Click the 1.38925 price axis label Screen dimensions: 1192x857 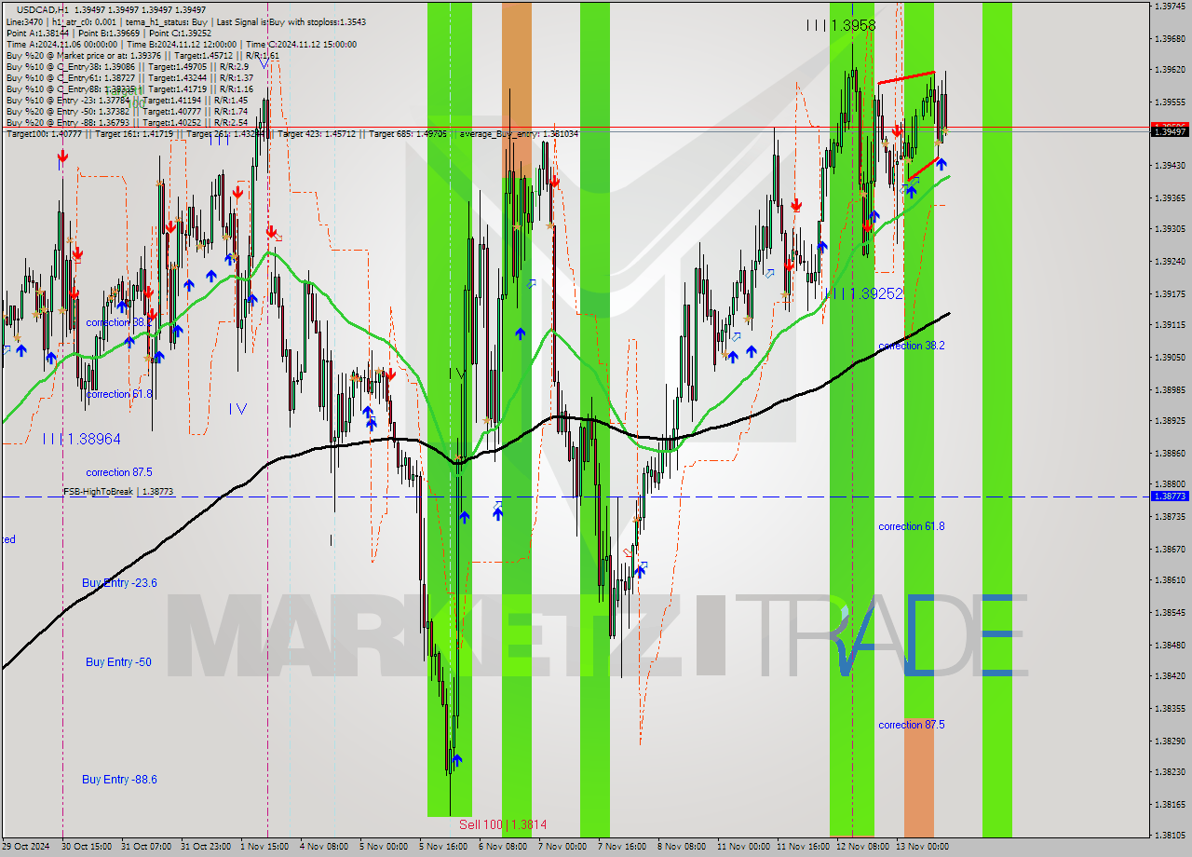pos(1170,421)
